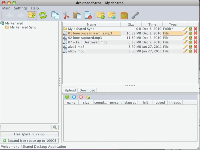Open the Settings menu
The image size is (200, 150).
click(x=21, y=8)
